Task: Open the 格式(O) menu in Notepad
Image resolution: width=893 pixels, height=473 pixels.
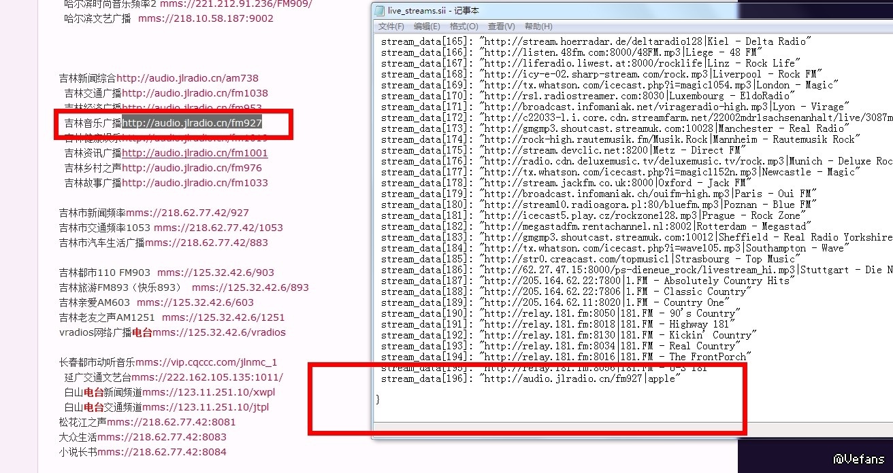Action: click(x=464, y=27)
